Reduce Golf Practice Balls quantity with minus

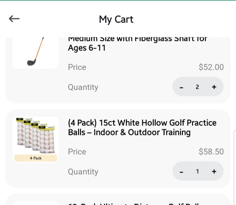[181, 172]
